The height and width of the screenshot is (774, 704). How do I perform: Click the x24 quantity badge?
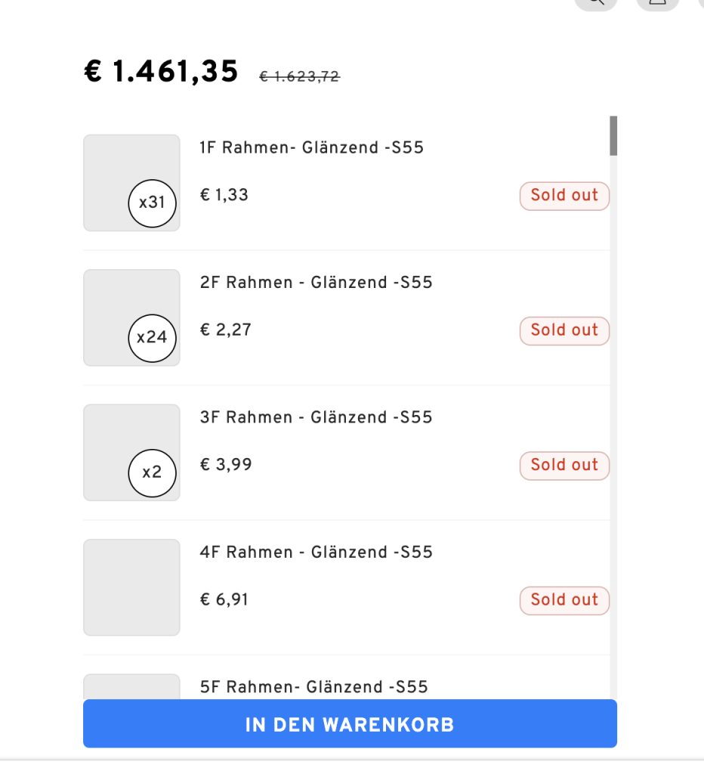(x=152, y=338)
